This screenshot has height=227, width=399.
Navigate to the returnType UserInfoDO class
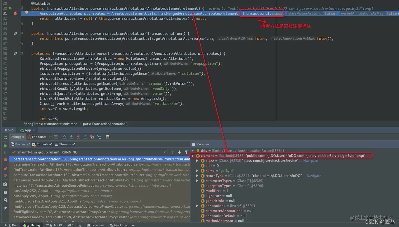pos(314,176)
